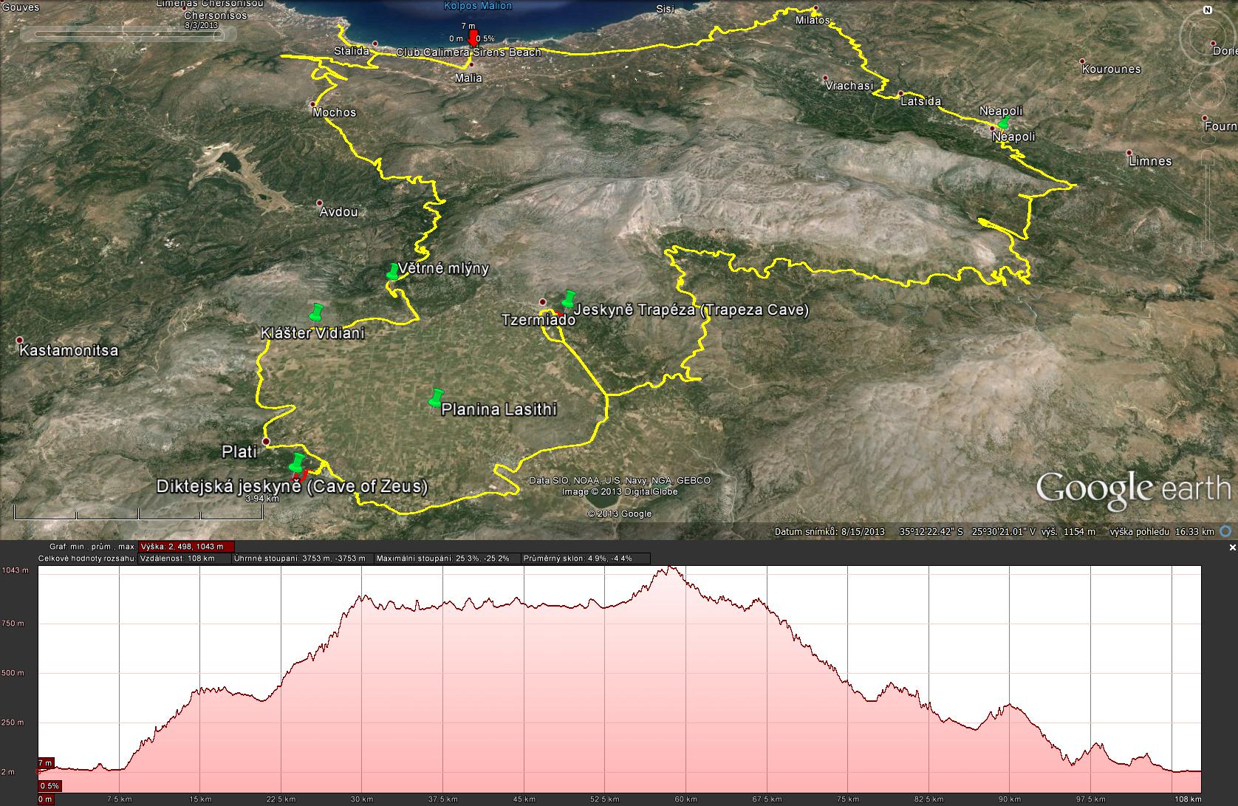Click the green pin above Klášter Vidiani
Viewport: 1238px width, 806px height.
coord(318,312)
